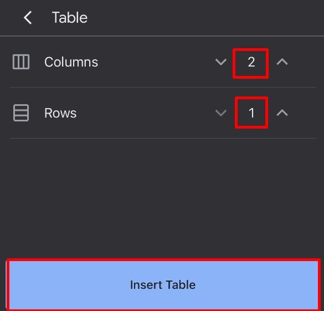Go back using the left arrow
Viewport: 324px width, 311px height.
28,18
